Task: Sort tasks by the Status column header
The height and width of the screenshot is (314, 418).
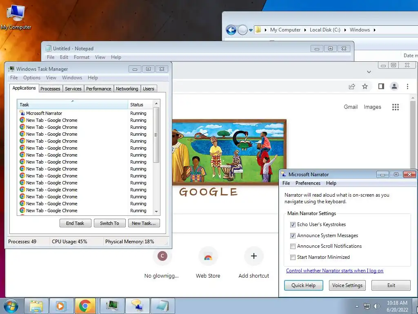Action: 140,104
